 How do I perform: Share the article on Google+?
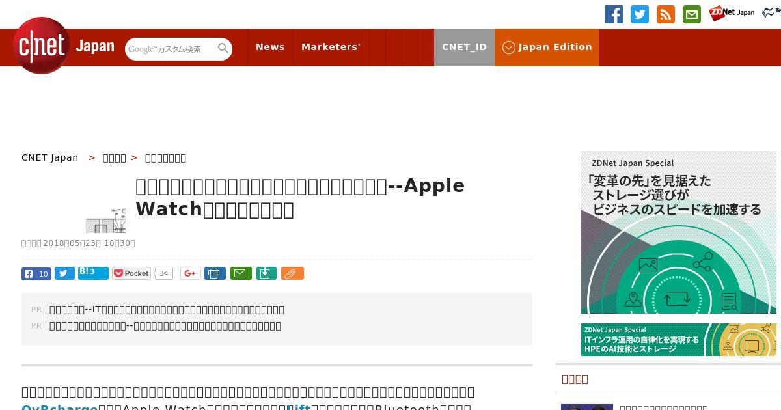191,273
